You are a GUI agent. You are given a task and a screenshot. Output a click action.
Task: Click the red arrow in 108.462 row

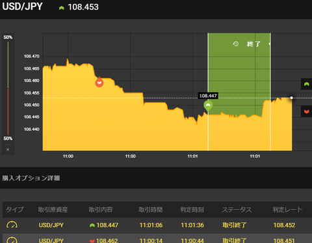92,240
